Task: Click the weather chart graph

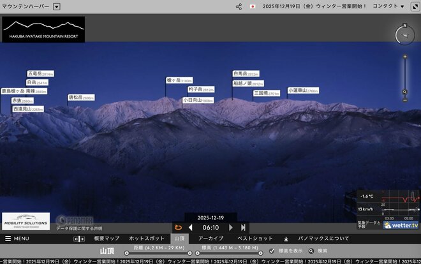Action: click(400, 204)
